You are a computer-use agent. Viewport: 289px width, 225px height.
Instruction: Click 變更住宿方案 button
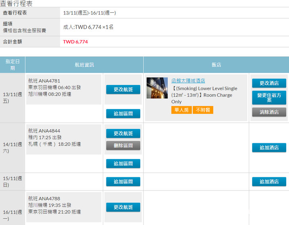[269, 98]
